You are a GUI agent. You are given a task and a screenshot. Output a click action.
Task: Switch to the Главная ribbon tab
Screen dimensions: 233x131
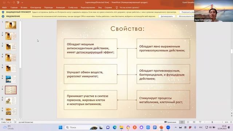tap(14, 7)
